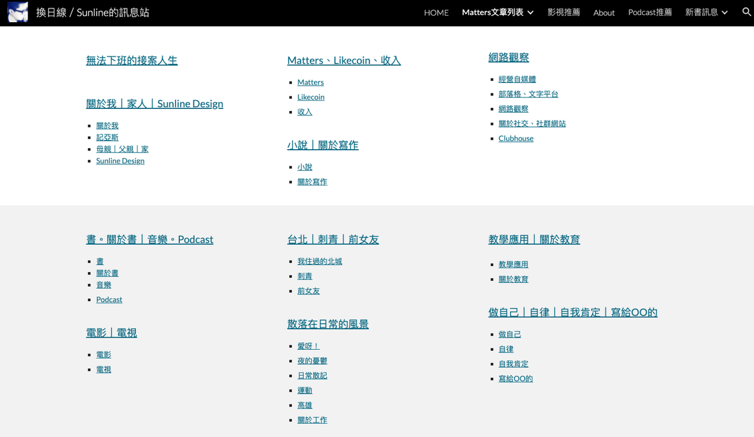The height and width of the screenshot is (437, 754).
Task: Open 關於我｜家人｜Sunline Design heading link
Action: [155, 103]
